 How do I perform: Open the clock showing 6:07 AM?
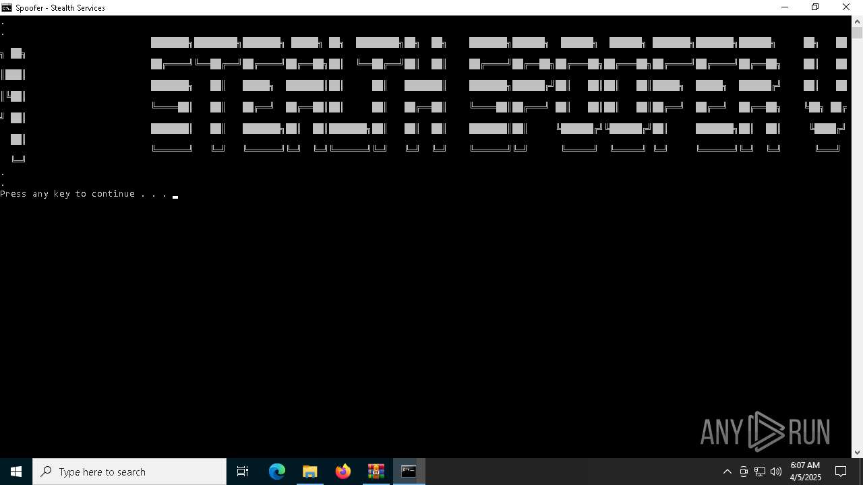806,472
